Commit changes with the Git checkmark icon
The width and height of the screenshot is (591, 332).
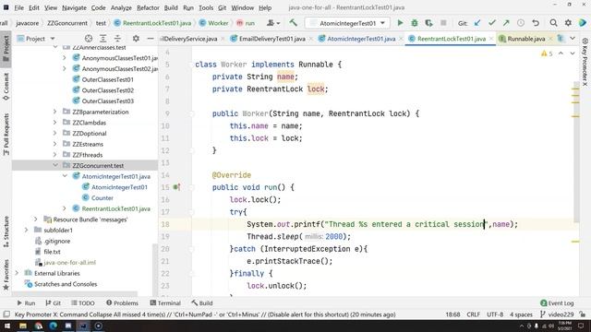492,23
